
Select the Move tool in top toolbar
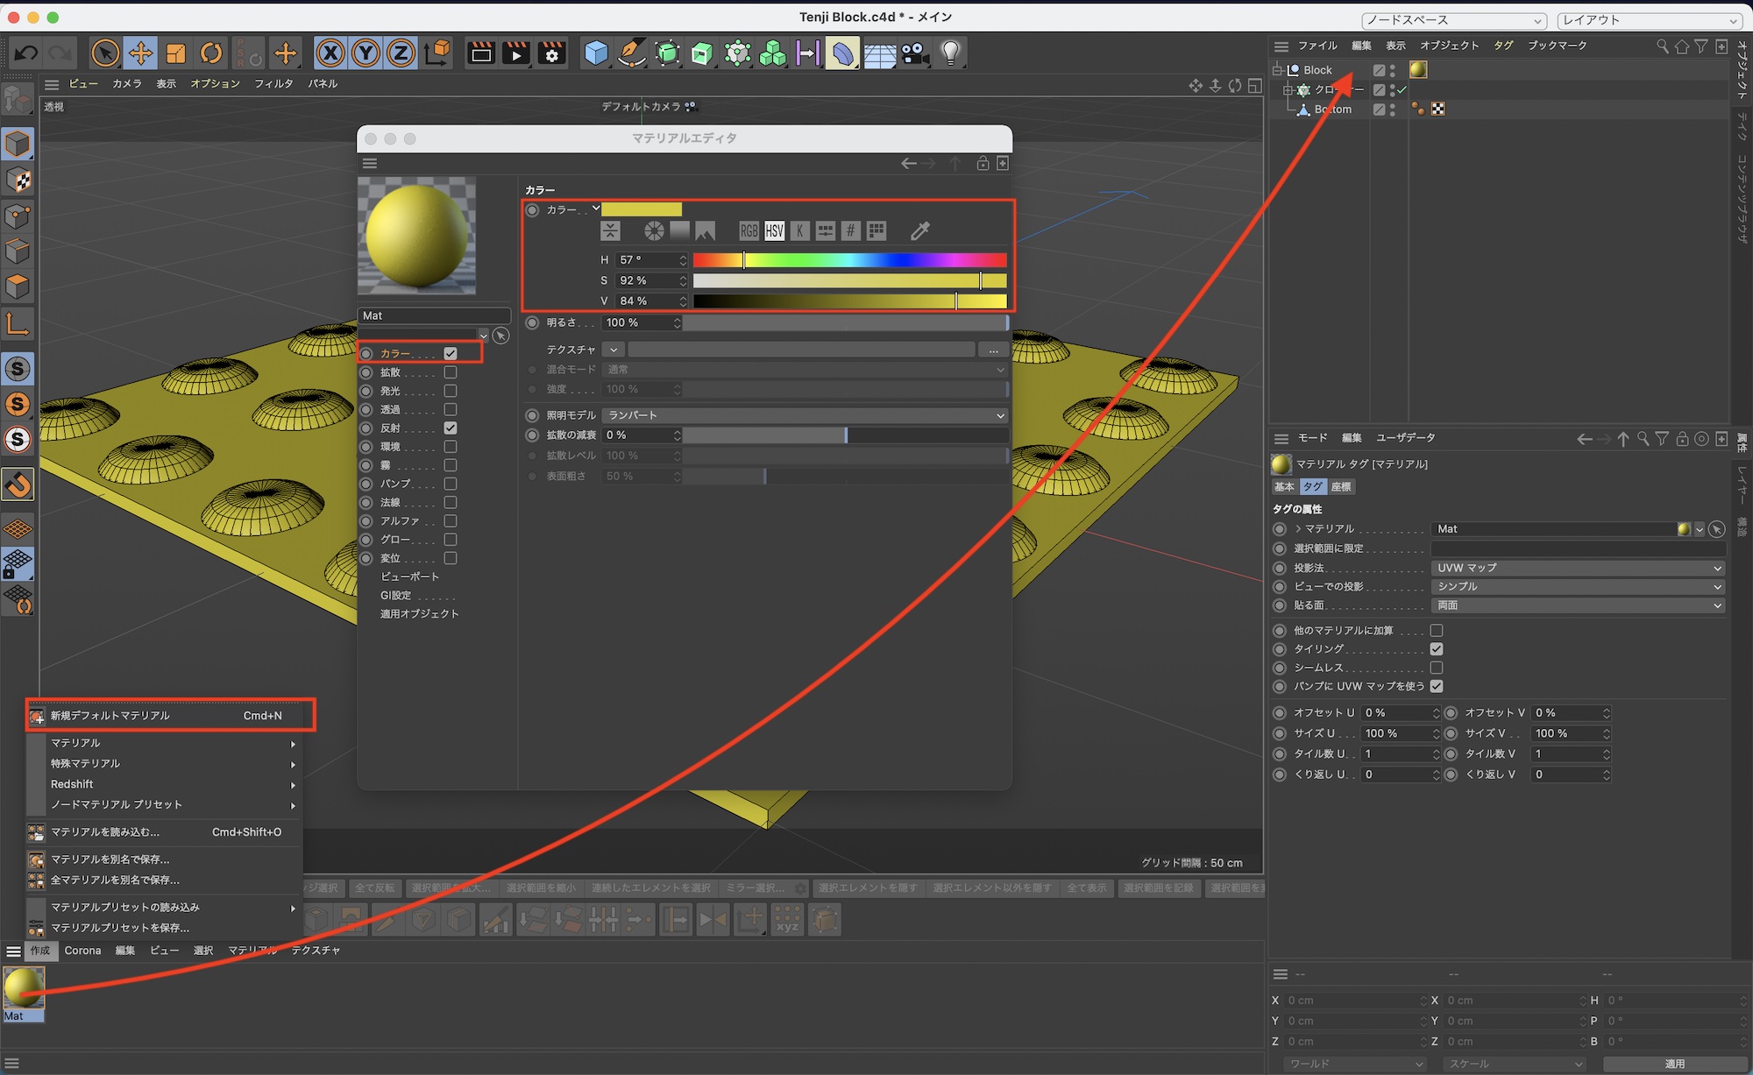coord(140,53)
